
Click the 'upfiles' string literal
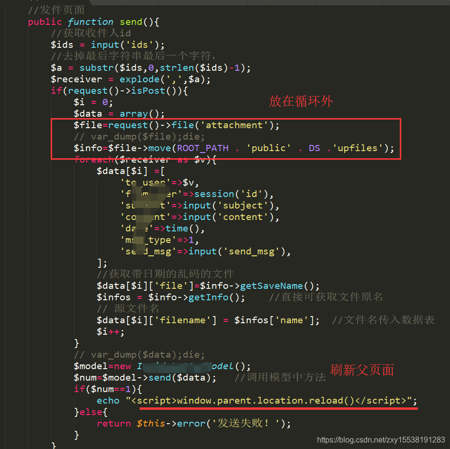point(357,148)
